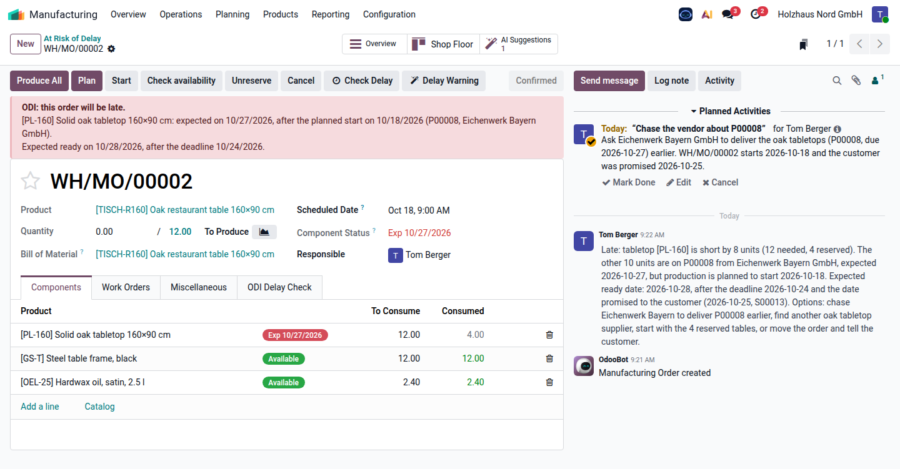
Task: Open the Reporting menu
Action: (x=331, y=14)
